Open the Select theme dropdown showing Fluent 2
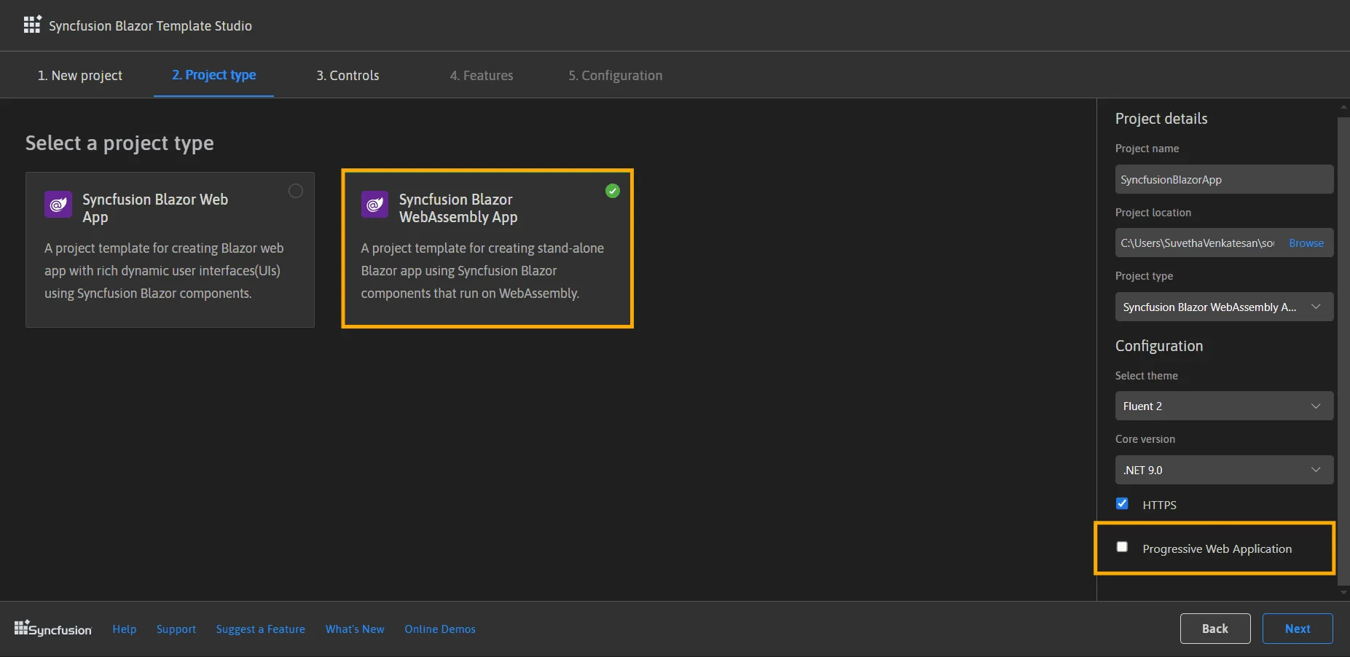1350x657 pixels. pyautogui.click(x=1223, y=406)
